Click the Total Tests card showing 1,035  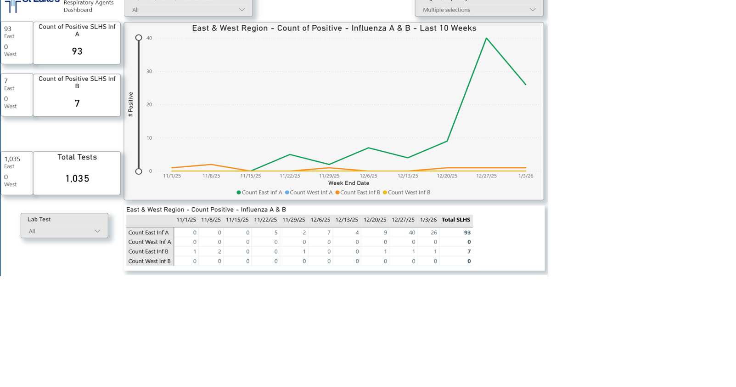77,173
